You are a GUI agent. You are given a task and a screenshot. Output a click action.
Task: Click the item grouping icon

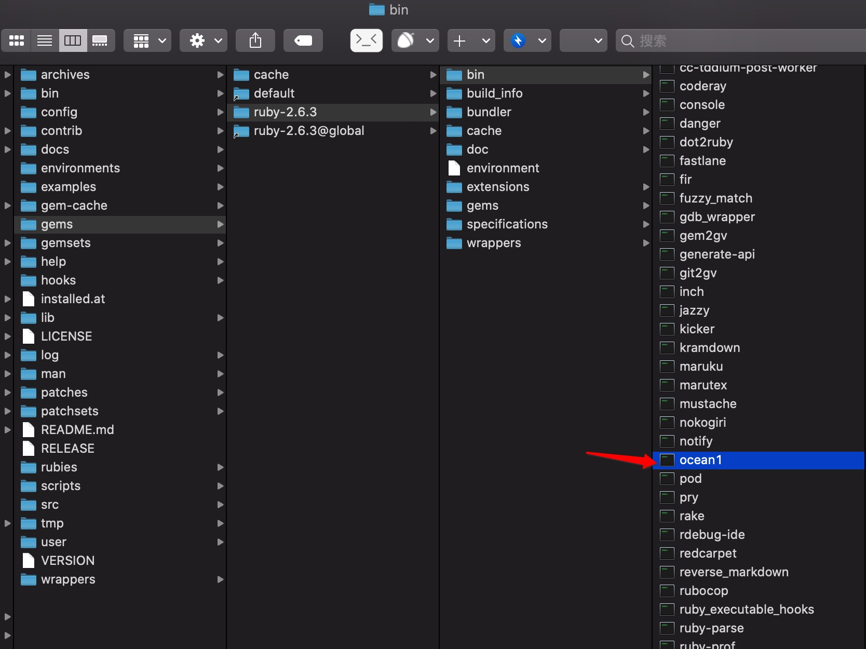(142, 40)
